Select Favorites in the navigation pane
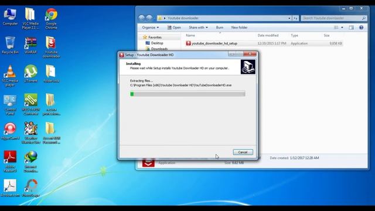 click(x=155, y=38)
